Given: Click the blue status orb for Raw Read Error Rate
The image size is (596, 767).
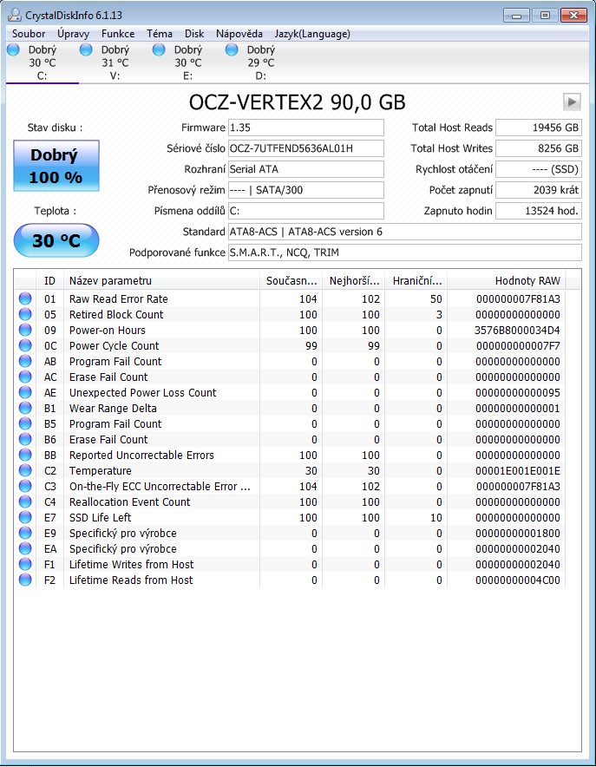Looking at the screenshot, I should click(x=25, y=299).
